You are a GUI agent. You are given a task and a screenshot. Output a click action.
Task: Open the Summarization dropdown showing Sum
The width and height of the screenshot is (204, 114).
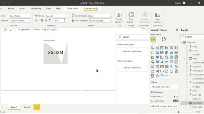(x=100, y=16)
